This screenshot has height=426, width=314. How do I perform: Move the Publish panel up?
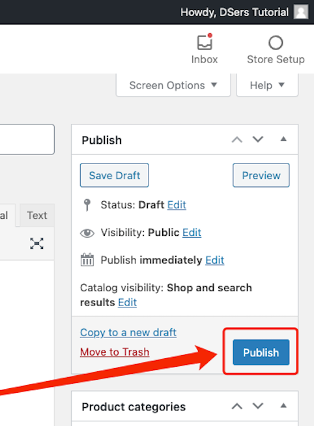(x=237, y=139)
